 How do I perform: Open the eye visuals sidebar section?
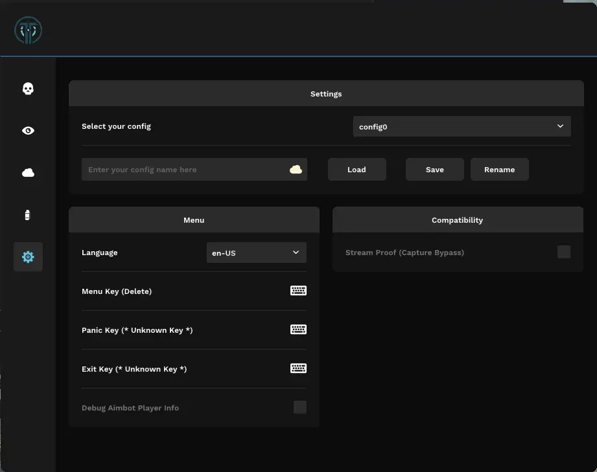[28, 131]
